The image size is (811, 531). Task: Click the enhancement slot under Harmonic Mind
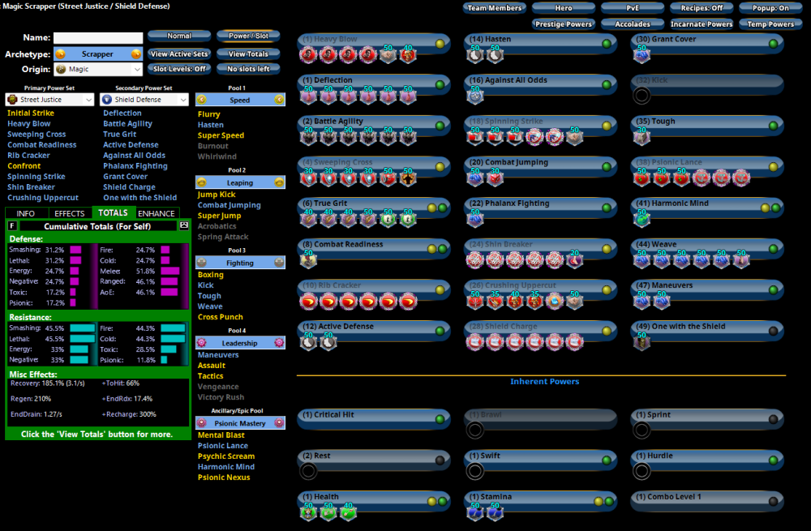point(642,219)
